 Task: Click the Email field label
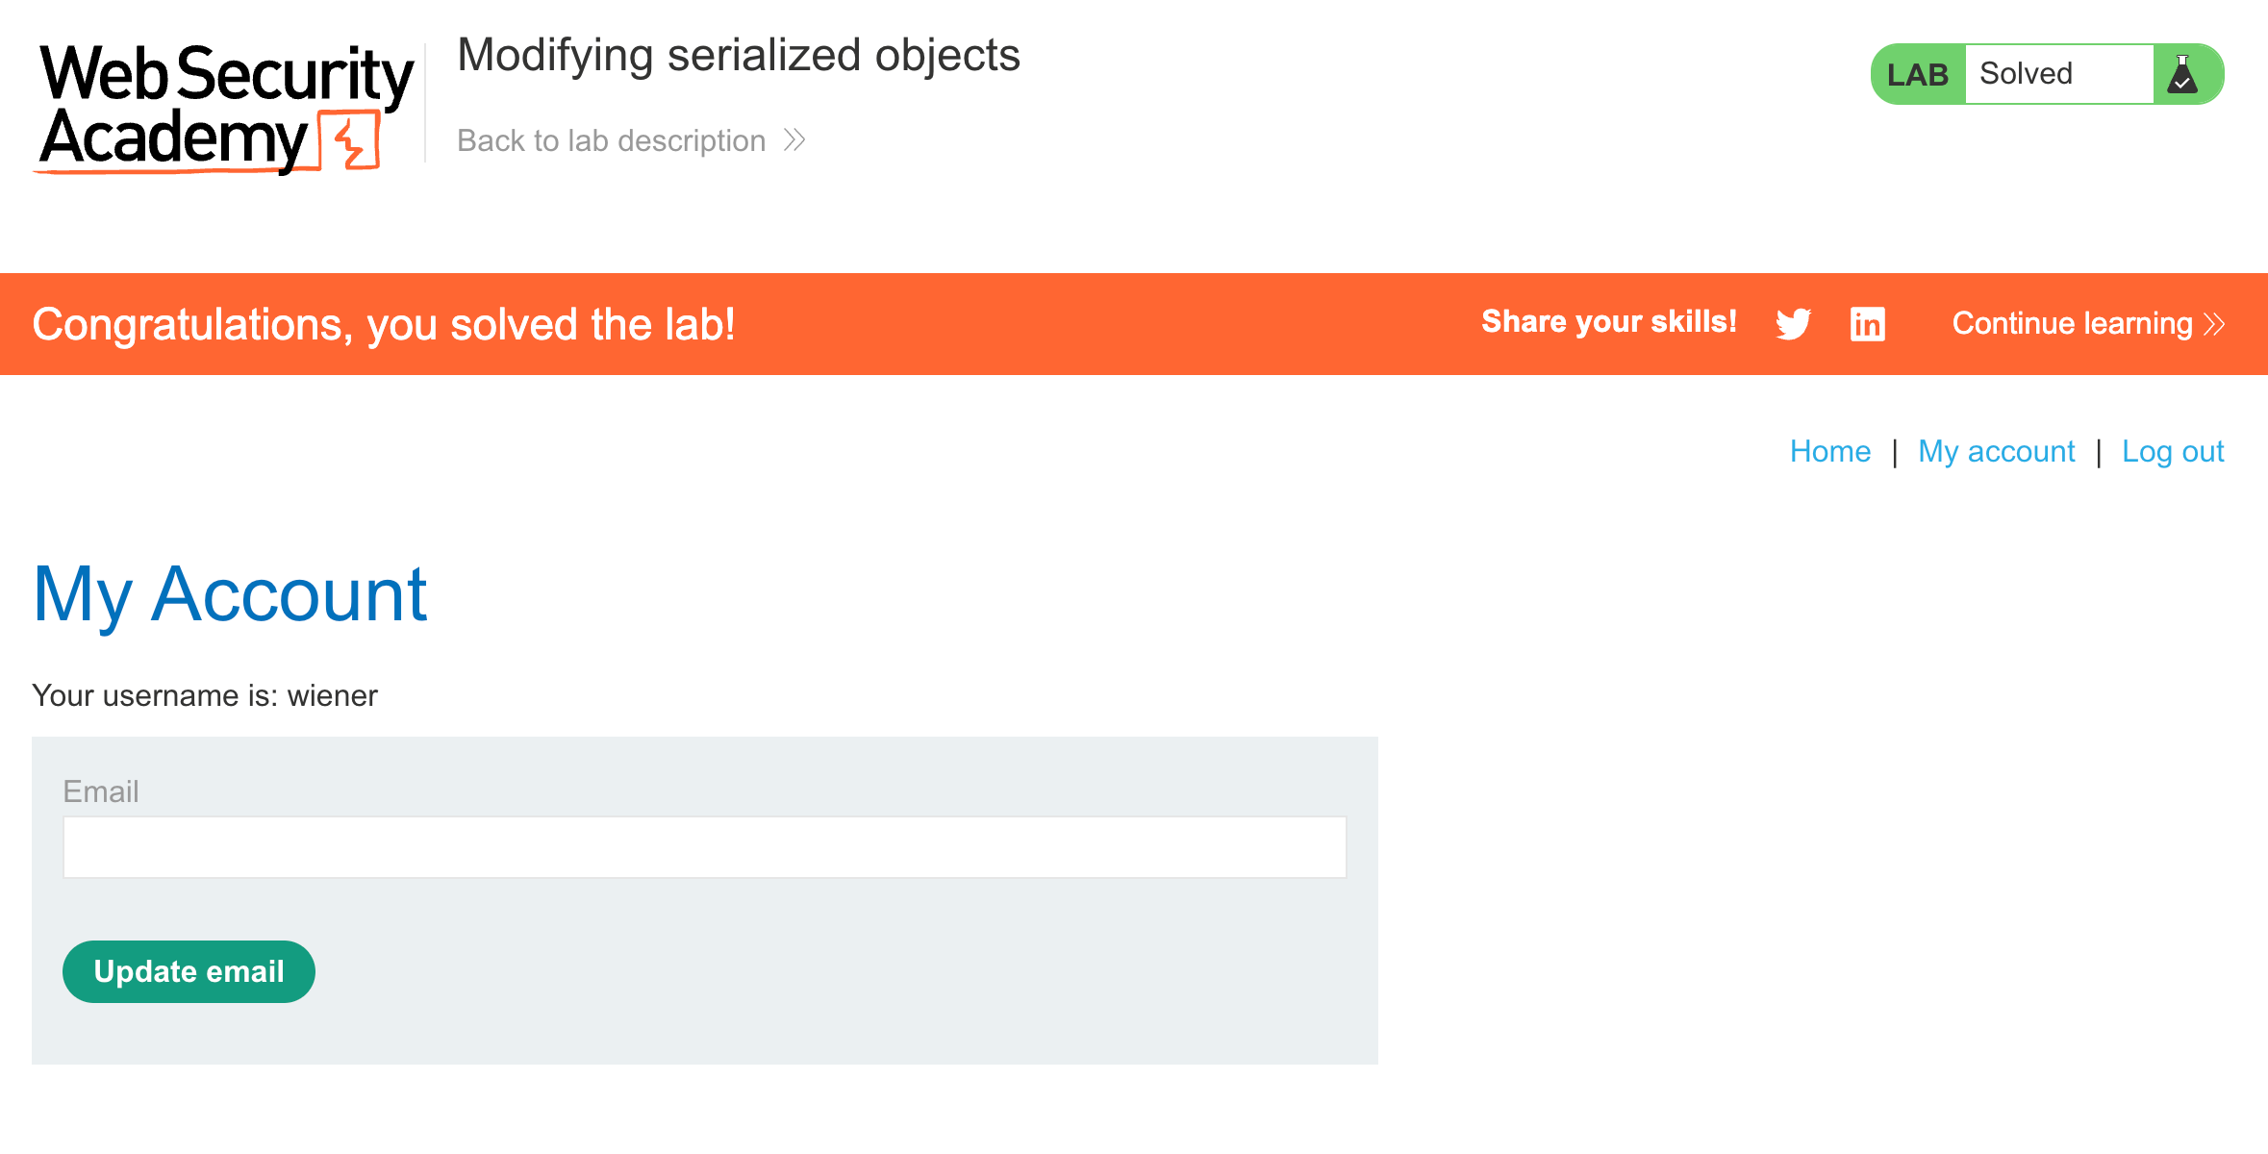(101, 791)
